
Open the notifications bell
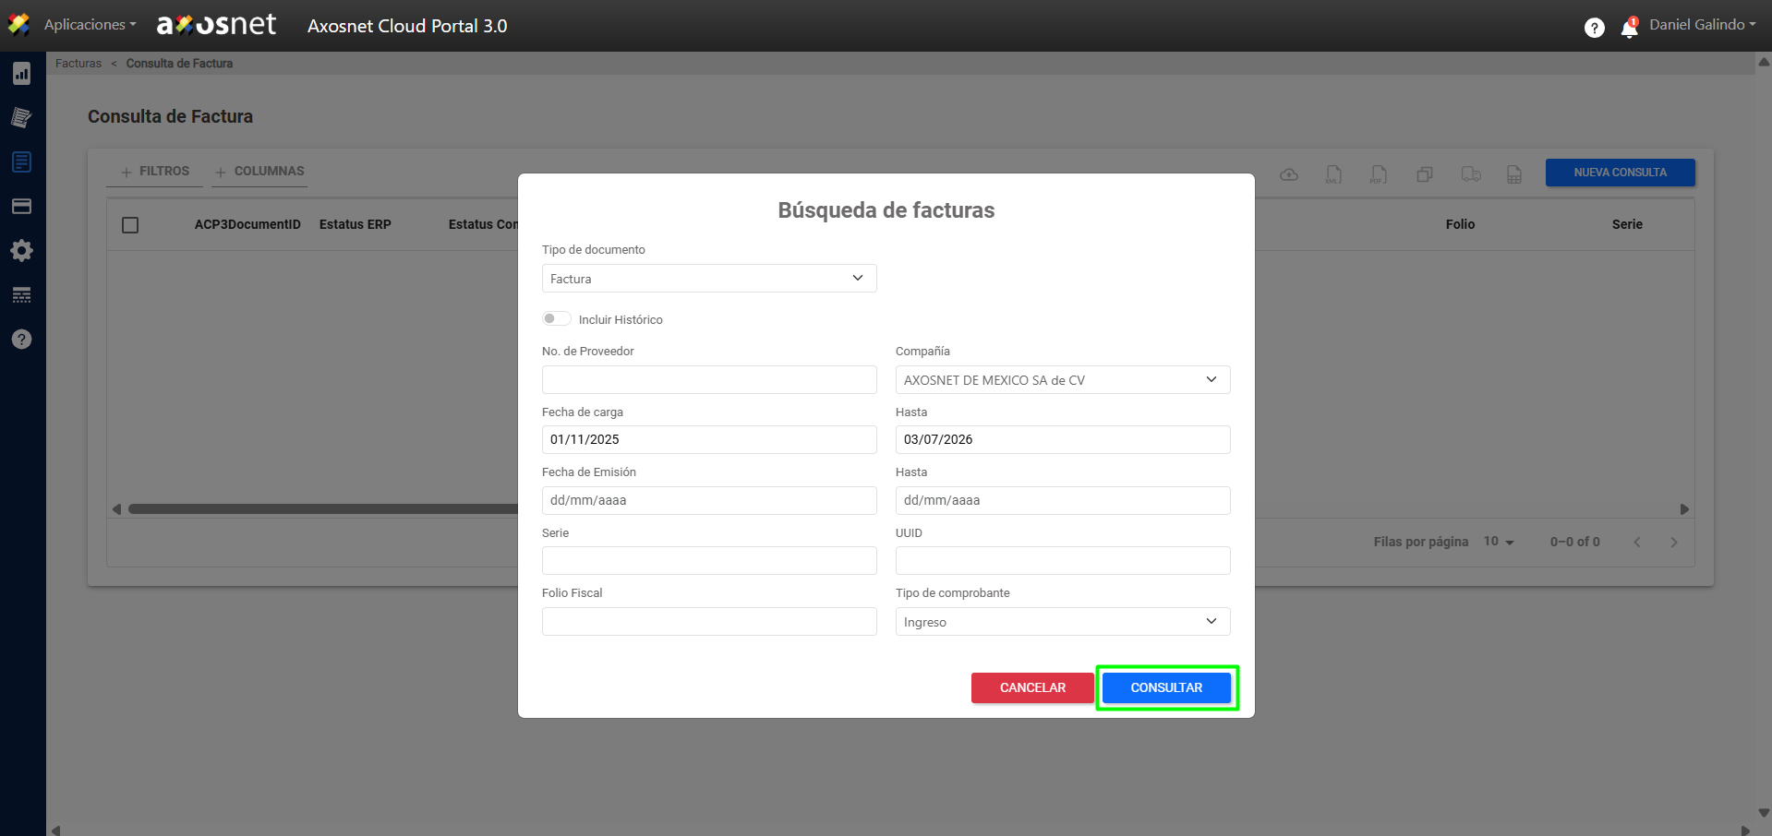1630,28
